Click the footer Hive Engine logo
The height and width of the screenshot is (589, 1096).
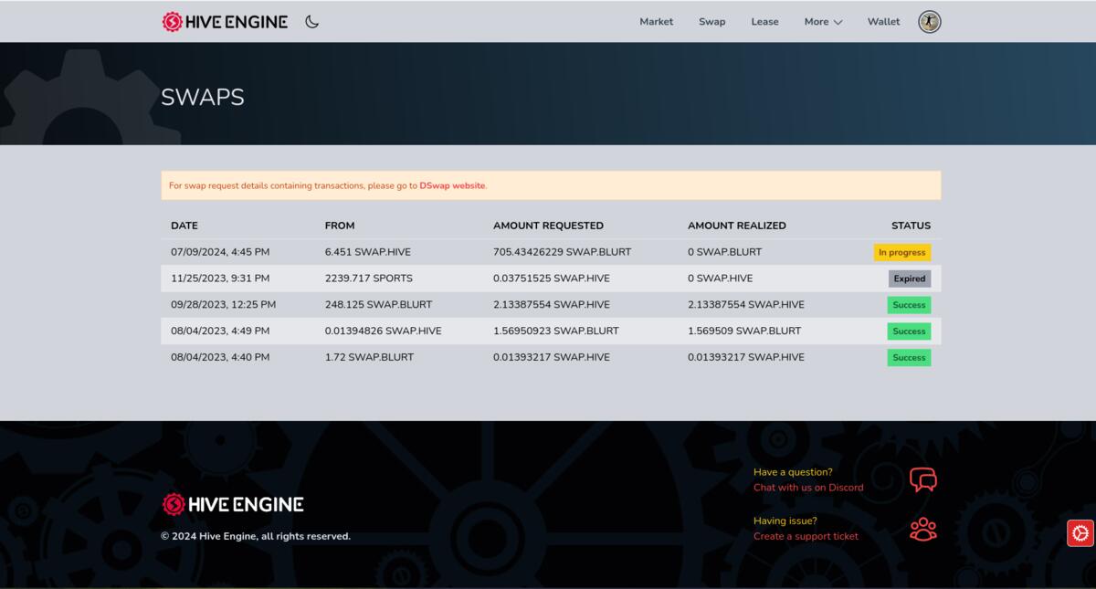233,504
